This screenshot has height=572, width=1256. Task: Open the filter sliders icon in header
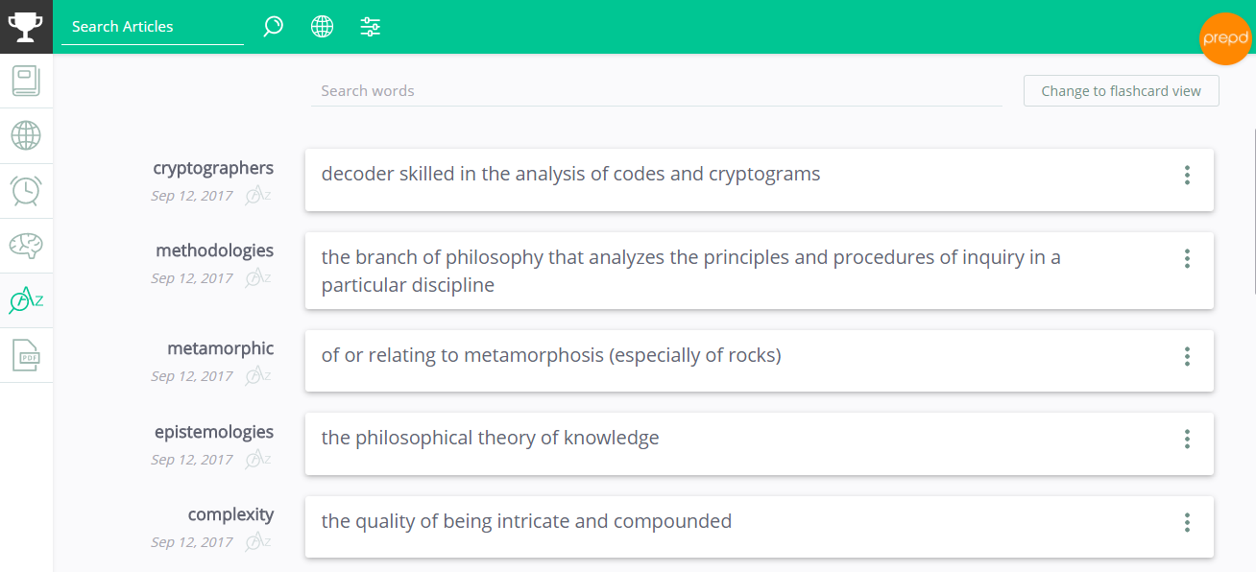(x=371, y=27)
